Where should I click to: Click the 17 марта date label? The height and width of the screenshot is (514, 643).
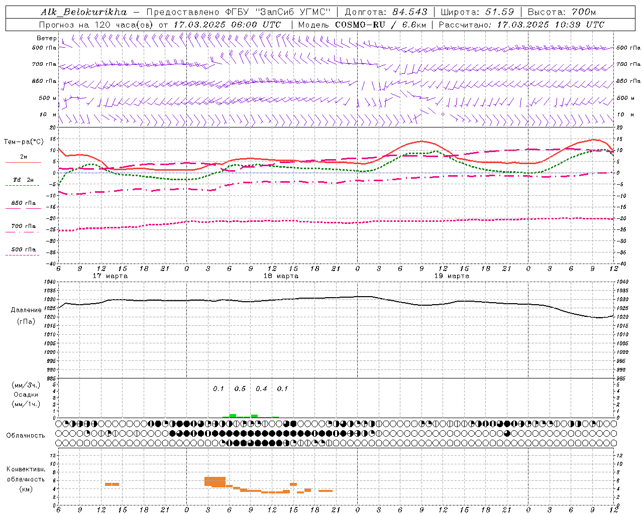[x=110, y=276]
